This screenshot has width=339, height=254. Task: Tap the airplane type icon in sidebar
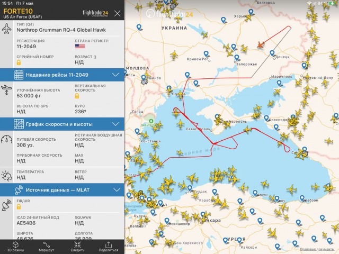tap(7, 29)
